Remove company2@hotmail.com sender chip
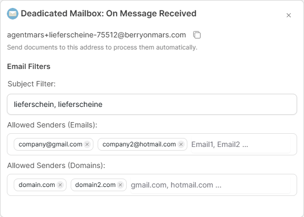This screenshot has width=304, height=217. point(181,144)
